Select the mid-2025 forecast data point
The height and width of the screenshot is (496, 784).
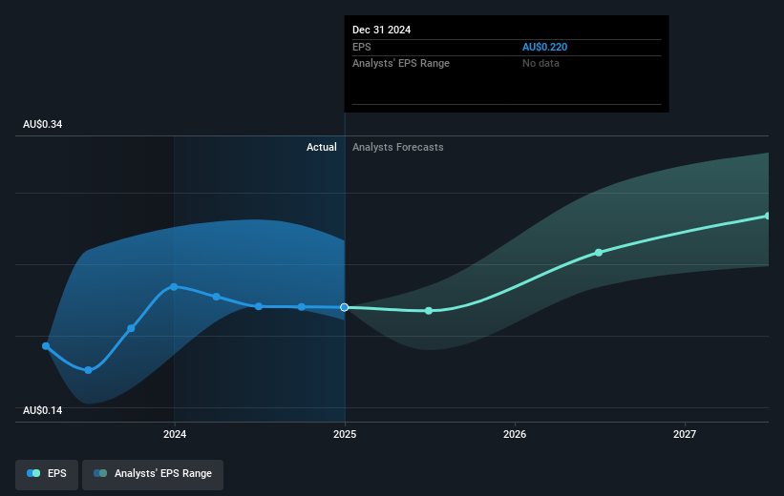click(x=429, y=311)
